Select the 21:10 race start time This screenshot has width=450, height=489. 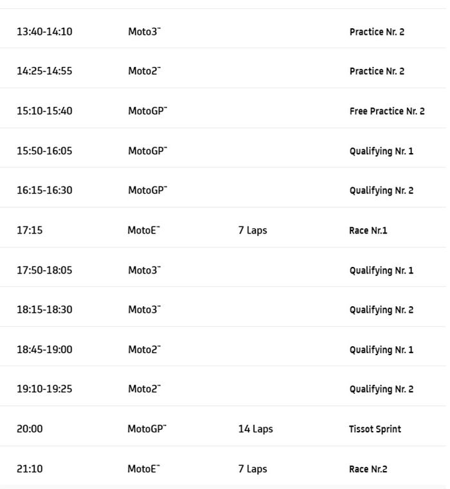point(30,469)
